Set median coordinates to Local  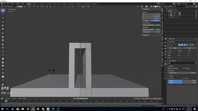pos(156,21)
